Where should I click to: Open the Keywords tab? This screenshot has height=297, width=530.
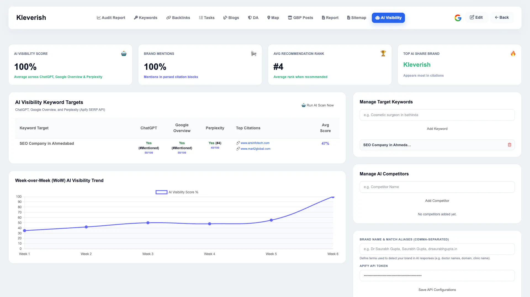click(x=145, y=18)
